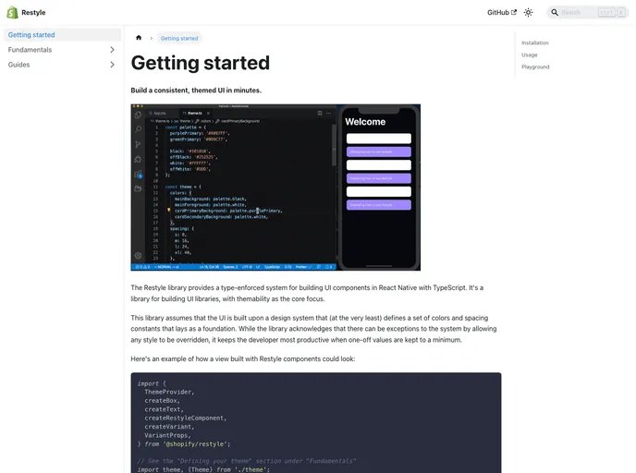Viewport: 636px width, 473px height.
Task: Click the code line 'VariantProps,'
Action: pyautogui.click(x=167, y=435)
